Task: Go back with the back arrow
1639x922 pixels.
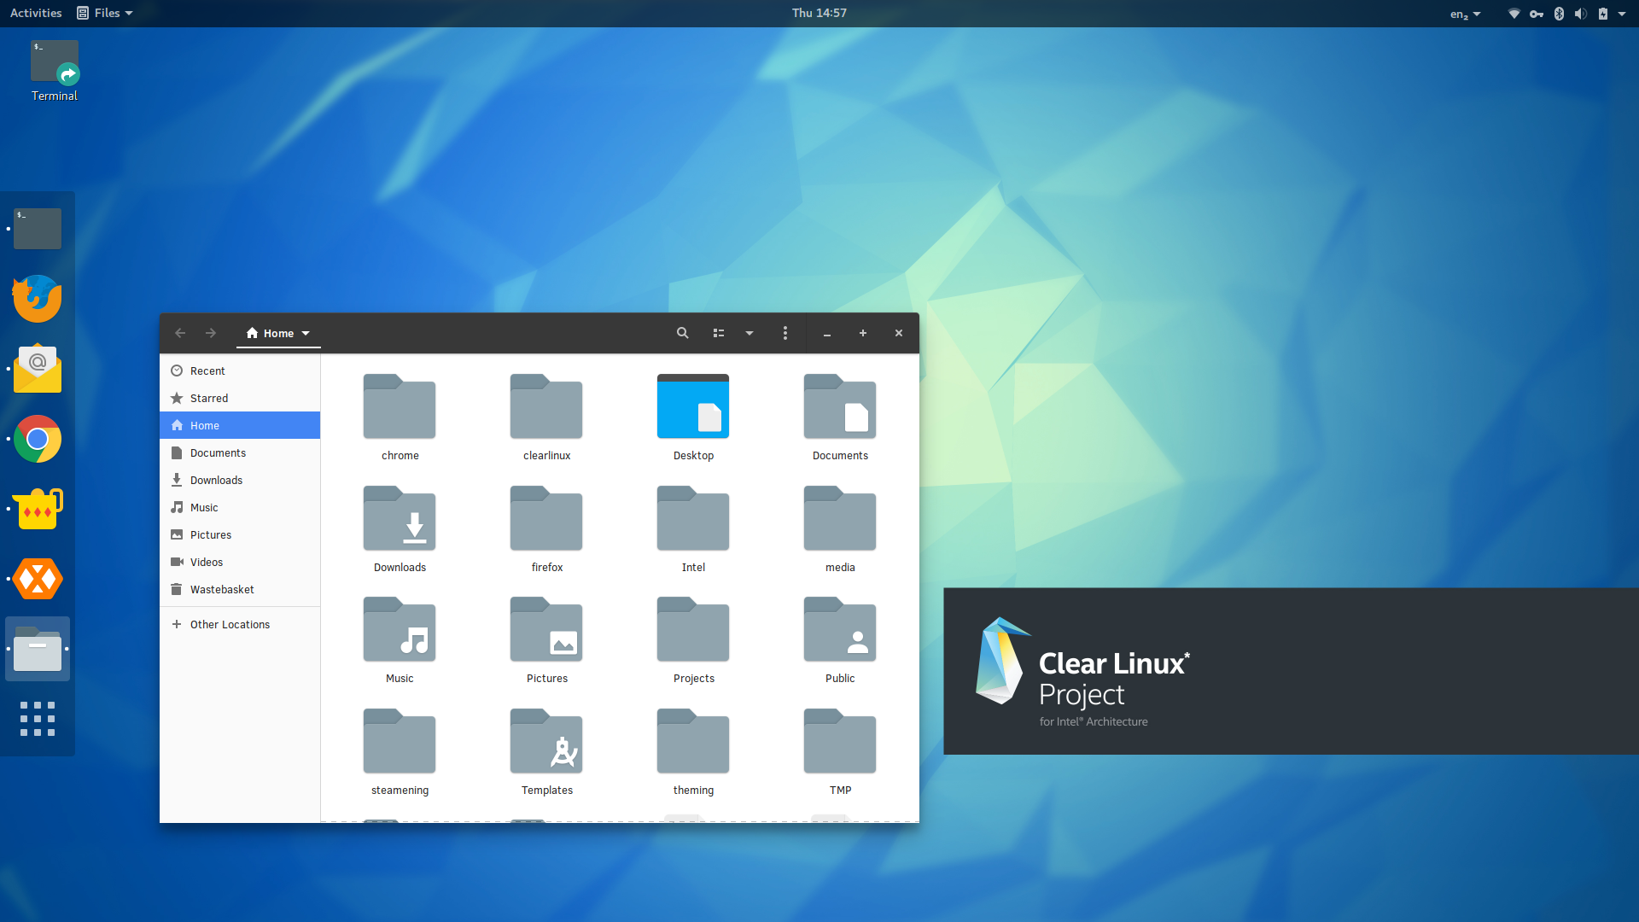Action: pos(180,333)
